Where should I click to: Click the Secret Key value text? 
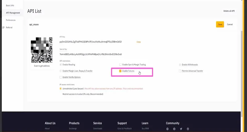90,54
